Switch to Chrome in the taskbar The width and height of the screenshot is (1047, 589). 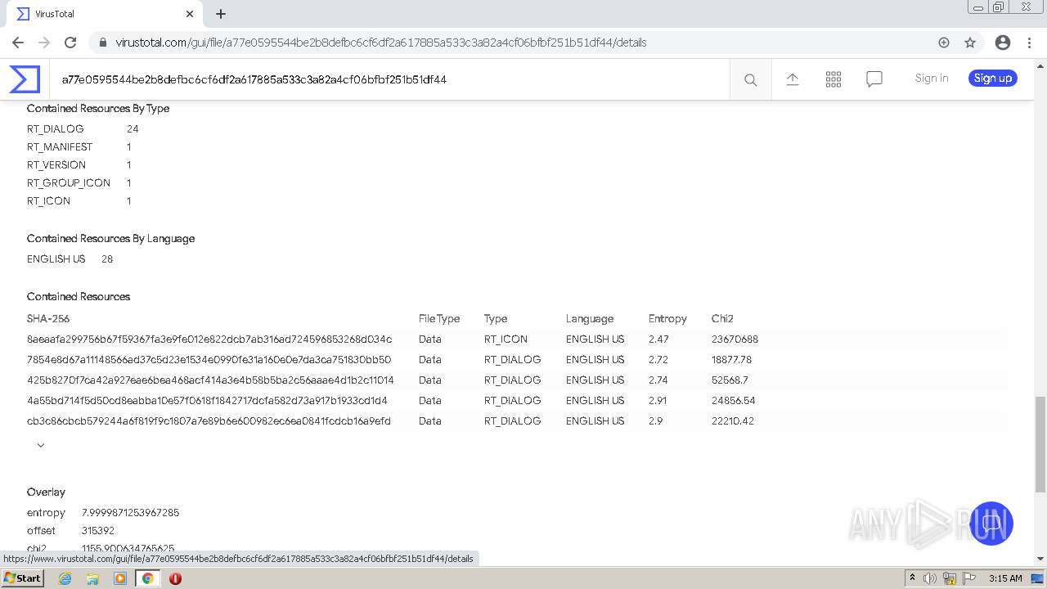(x=148, y=578)
